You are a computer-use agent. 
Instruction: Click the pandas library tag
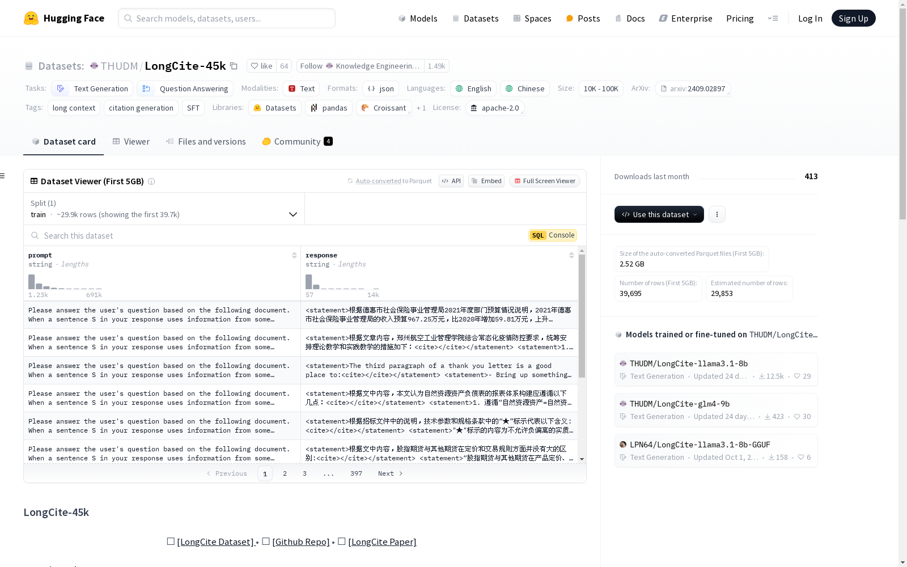pos(329,108)
